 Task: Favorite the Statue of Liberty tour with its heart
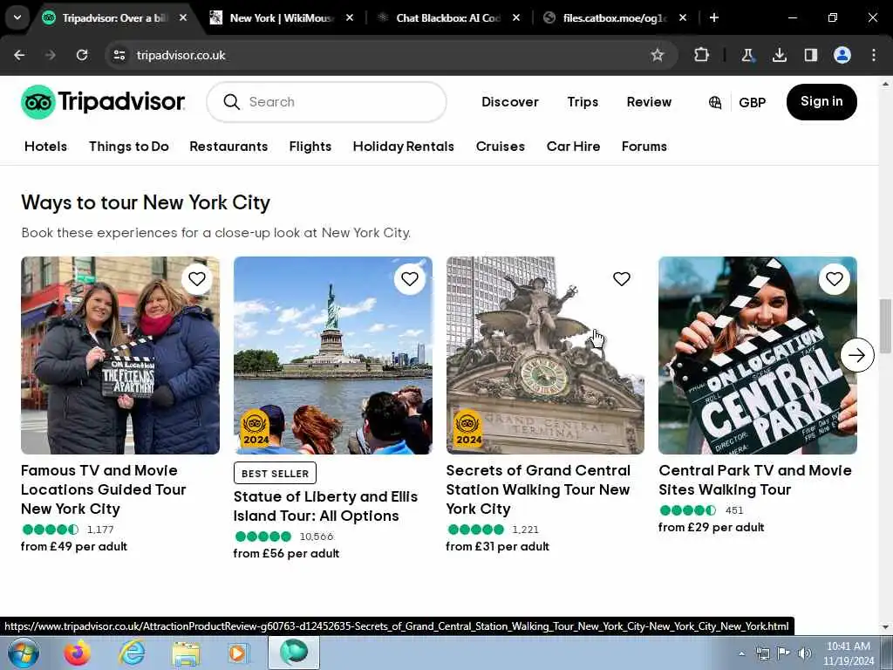tap(410, 279)
